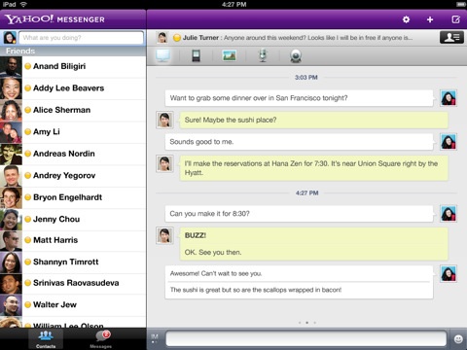The image size is (467, 350).
Task: Select Alice Sherman from friends list
Action: click(73, 110)
